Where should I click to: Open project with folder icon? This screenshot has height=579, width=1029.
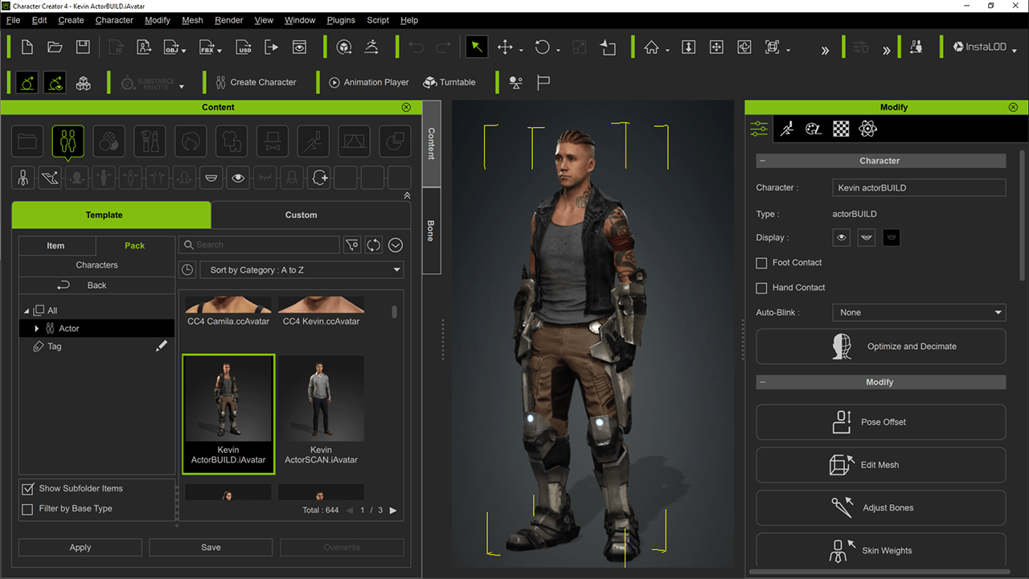pos(55,47)
